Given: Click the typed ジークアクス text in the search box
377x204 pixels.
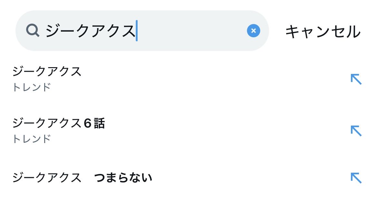Looking at the screenshot, I should coord(91,31).
